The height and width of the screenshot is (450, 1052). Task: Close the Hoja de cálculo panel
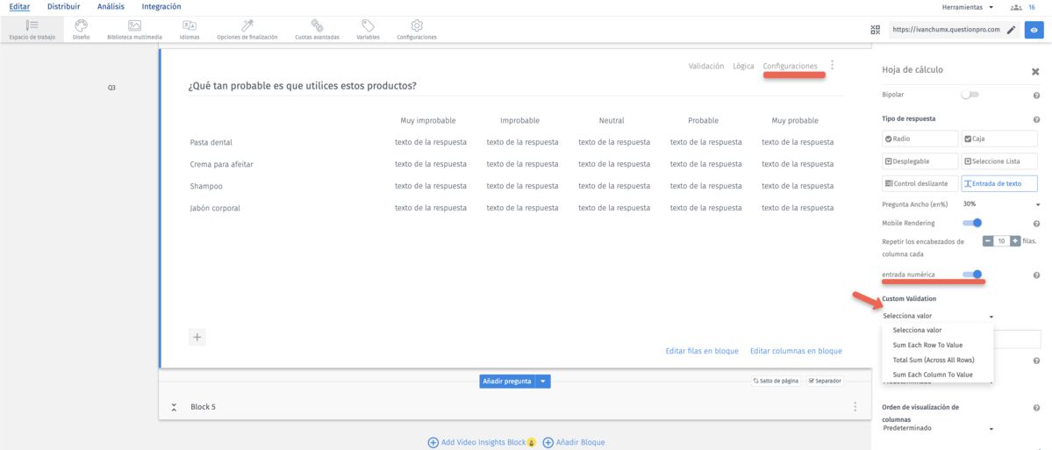(x=1035, y=71)
